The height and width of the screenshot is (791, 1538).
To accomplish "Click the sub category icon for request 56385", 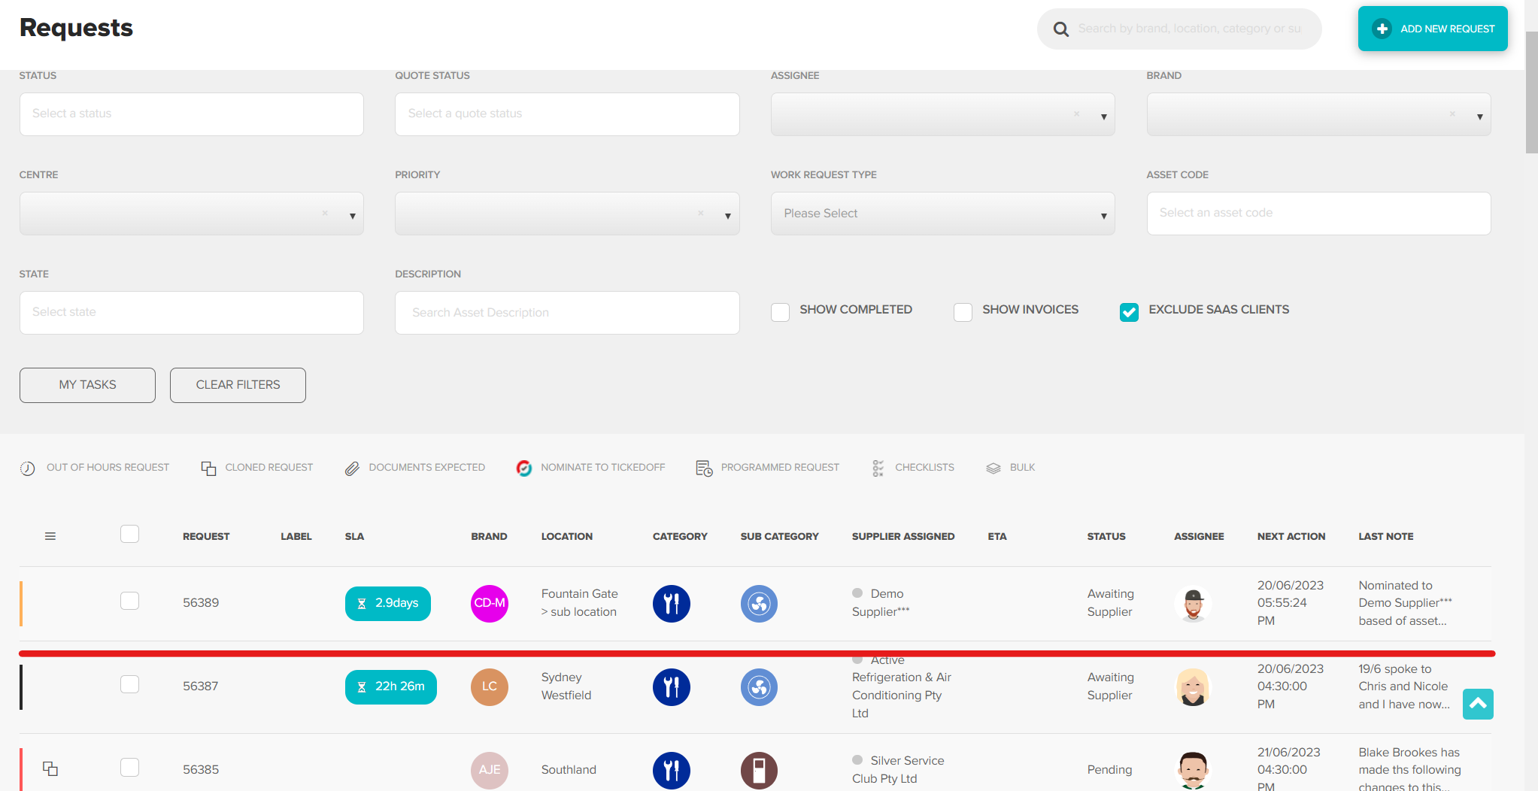I will [x=760, y=770].
